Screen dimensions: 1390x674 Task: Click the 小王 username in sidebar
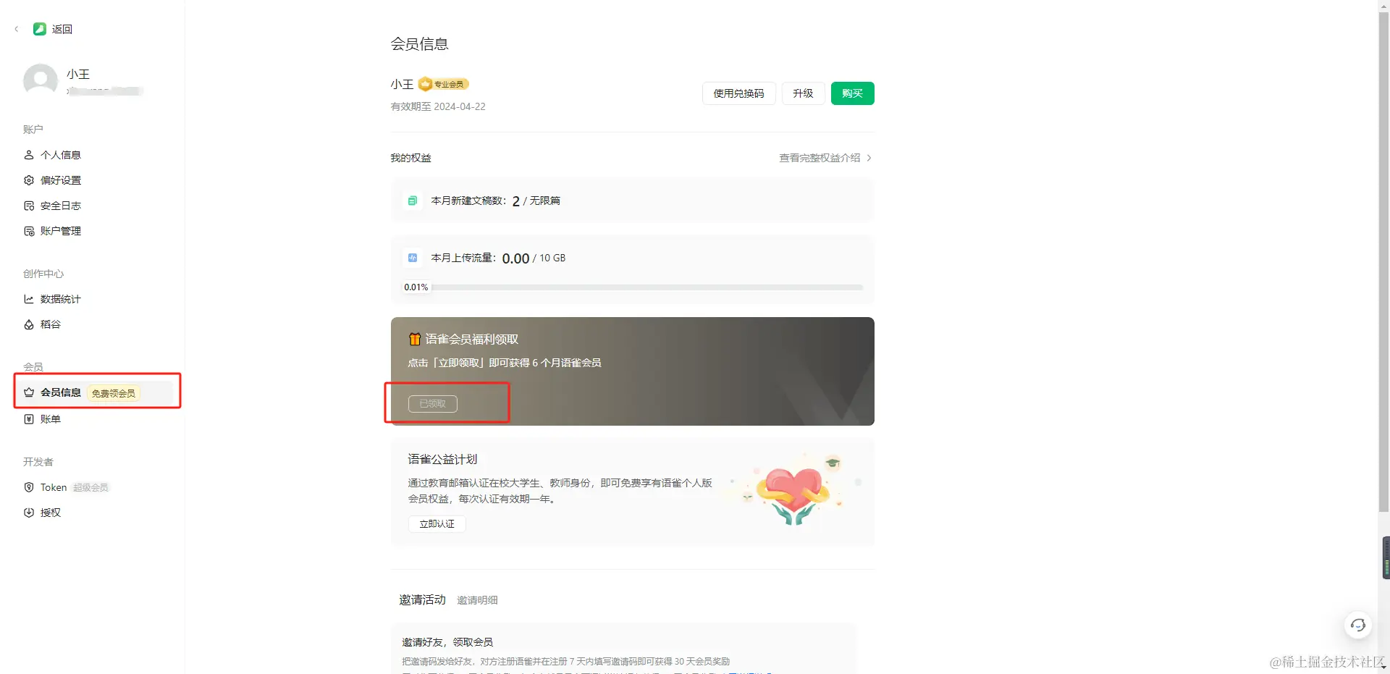[x=78, y=74]
